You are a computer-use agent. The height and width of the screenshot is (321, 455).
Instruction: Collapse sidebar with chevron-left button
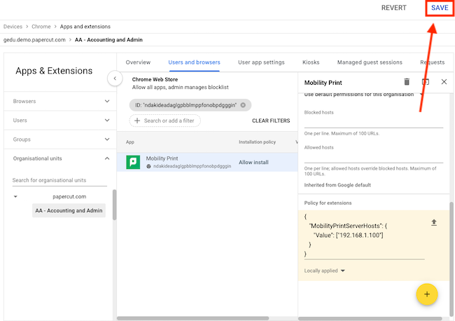[x=115, y=78]
